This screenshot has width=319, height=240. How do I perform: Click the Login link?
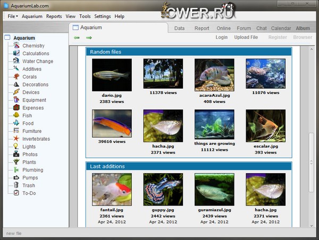click(x=221, y=38)
